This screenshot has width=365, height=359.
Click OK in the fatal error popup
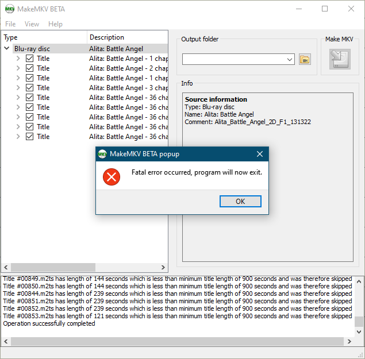[x=240, y=201]
